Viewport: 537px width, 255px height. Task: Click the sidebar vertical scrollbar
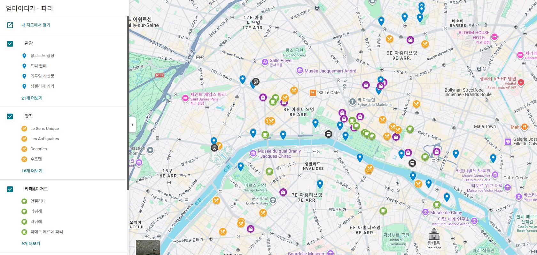[x=128, y=102]
